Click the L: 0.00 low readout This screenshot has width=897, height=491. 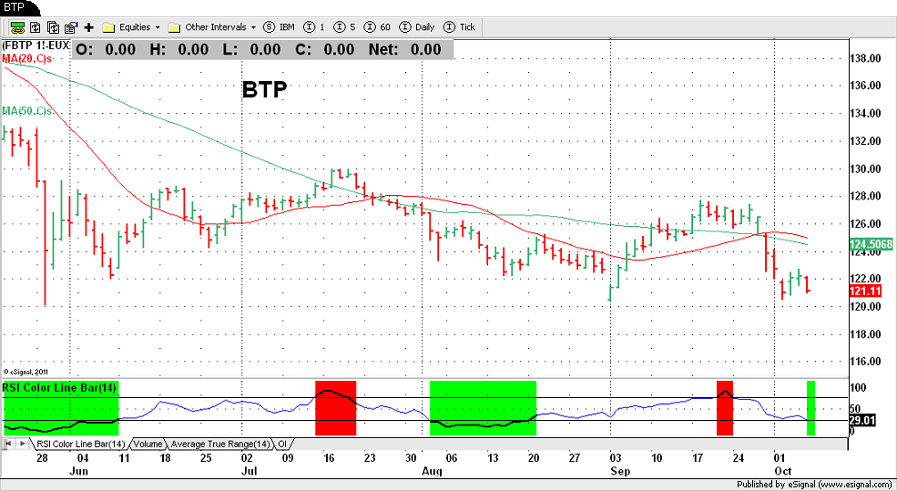click(251, 50)
